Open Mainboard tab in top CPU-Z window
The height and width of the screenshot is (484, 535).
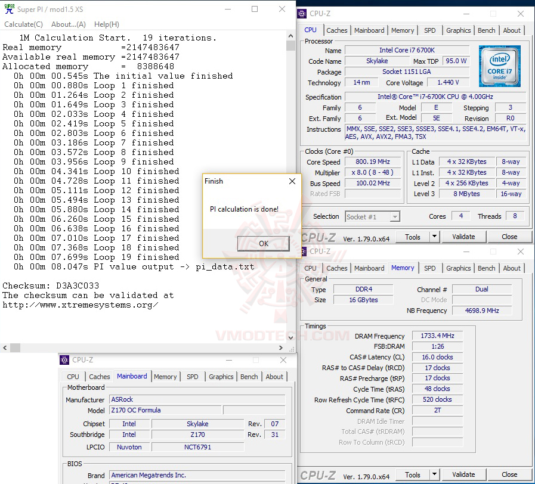369,30
